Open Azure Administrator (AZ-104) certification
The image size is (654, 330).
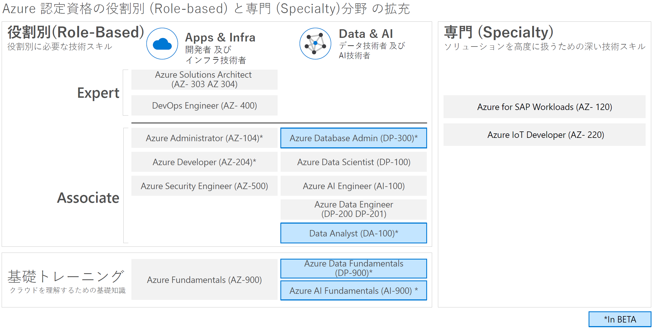point(204,138)
